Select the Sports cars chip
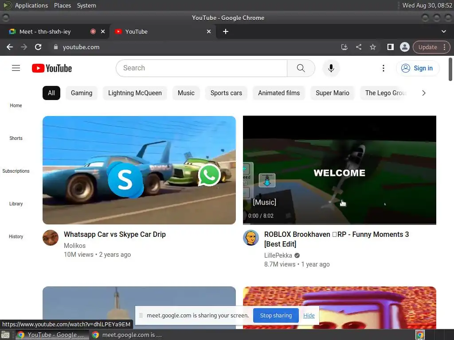Image resolution: width=454 pixels, height=340 pixels. coord(226,93)
